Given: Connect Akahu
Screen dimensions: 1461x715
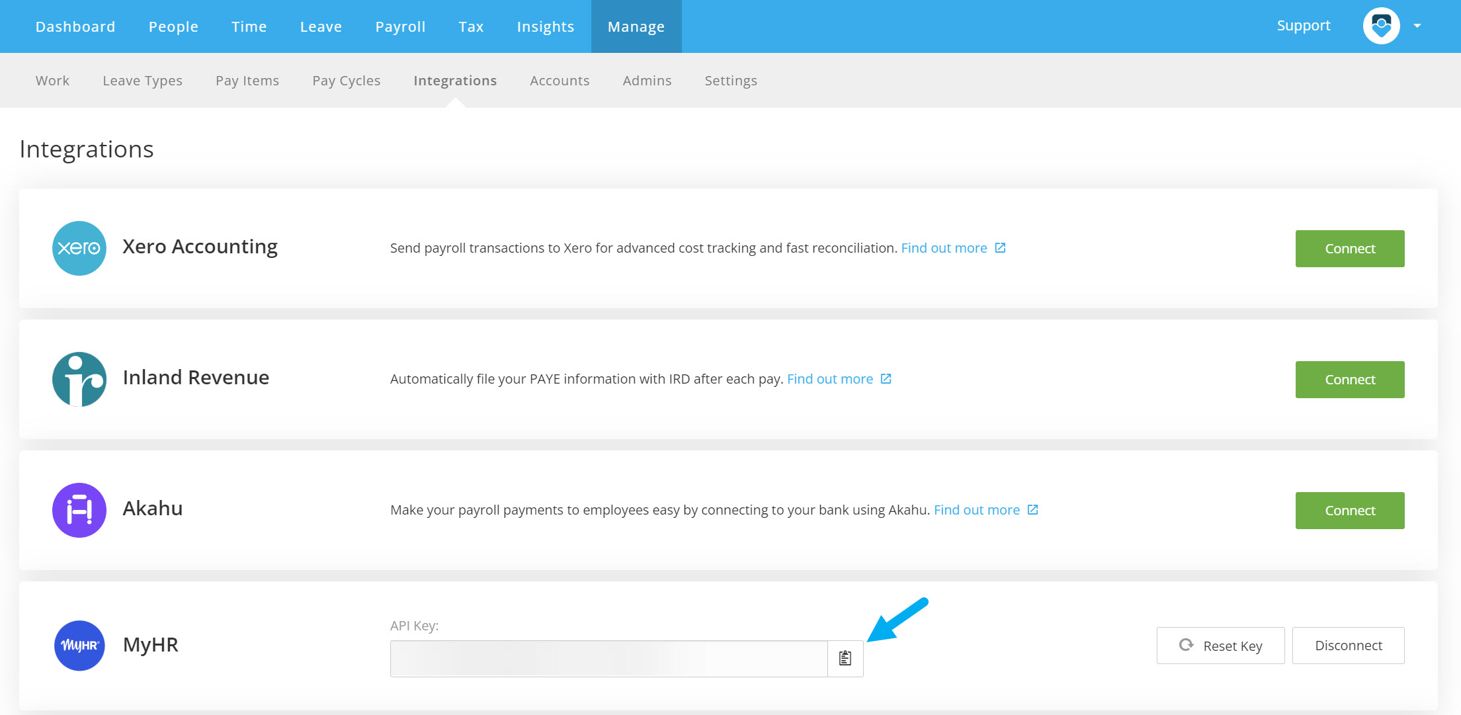Looking at the screenshot, I should tap(1350, 511).
